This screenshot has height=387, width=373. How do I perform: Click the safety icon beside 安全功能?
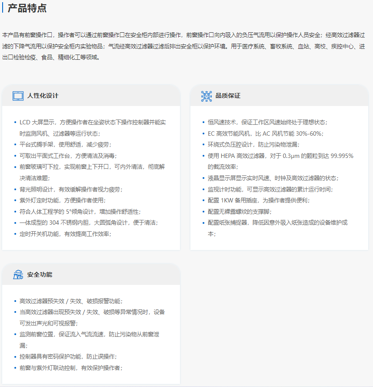click(x=18, y=275)
